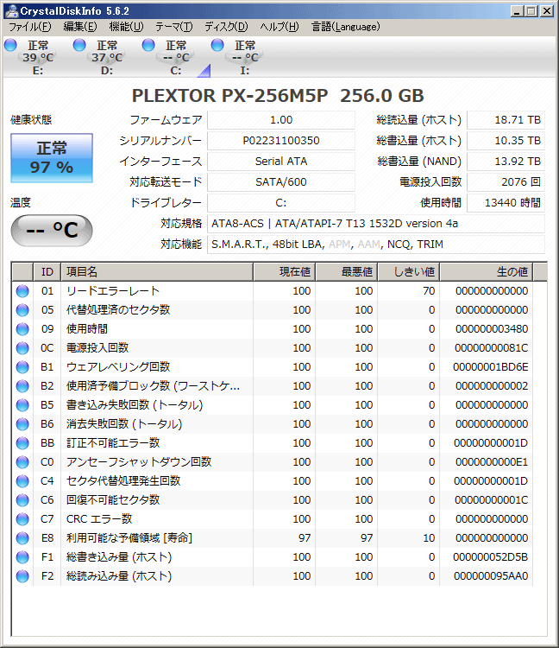
Task: Click the 37 °C temperature of drive D:
Action: click(x=107, y=57)
